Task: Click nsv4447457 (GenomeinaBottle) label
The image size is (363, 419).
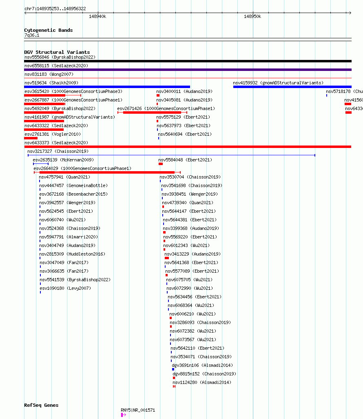Action: (x=73, y=185)
